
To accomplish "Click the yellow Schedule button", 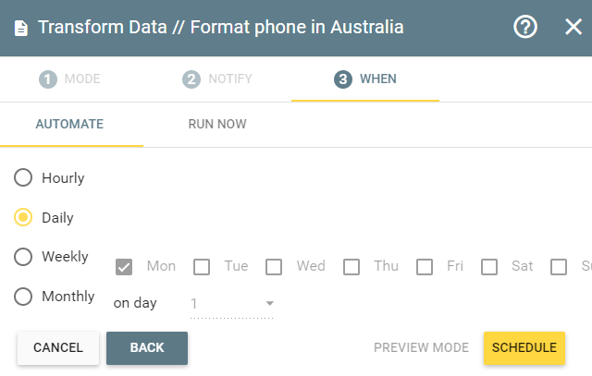I will coord(524,347).
